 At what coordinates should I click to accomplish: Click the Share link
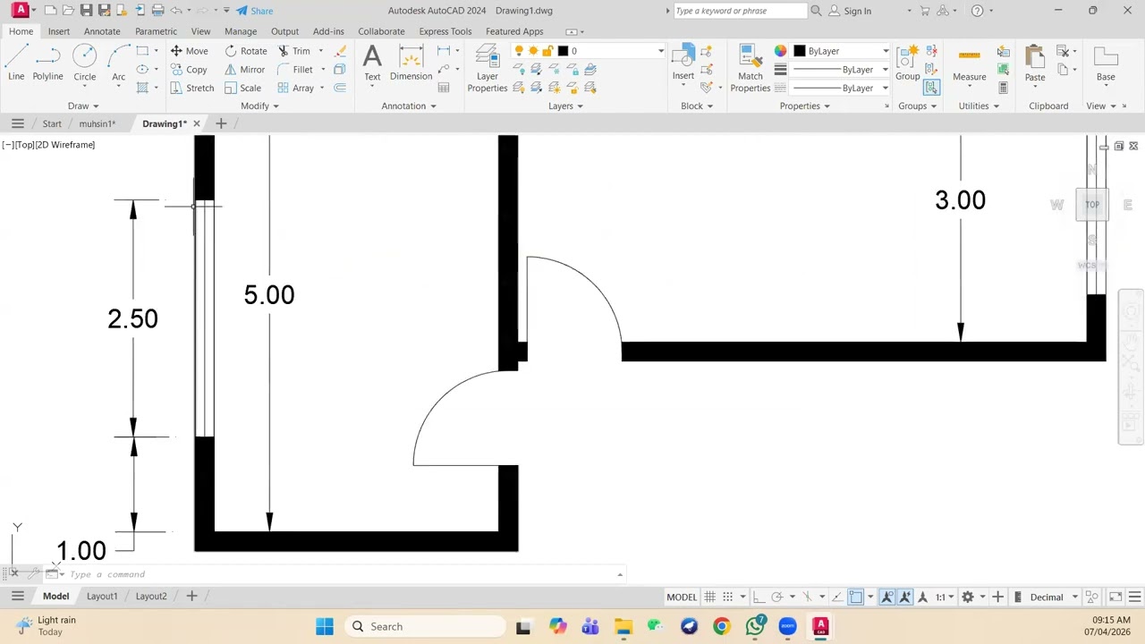(255, 11)
